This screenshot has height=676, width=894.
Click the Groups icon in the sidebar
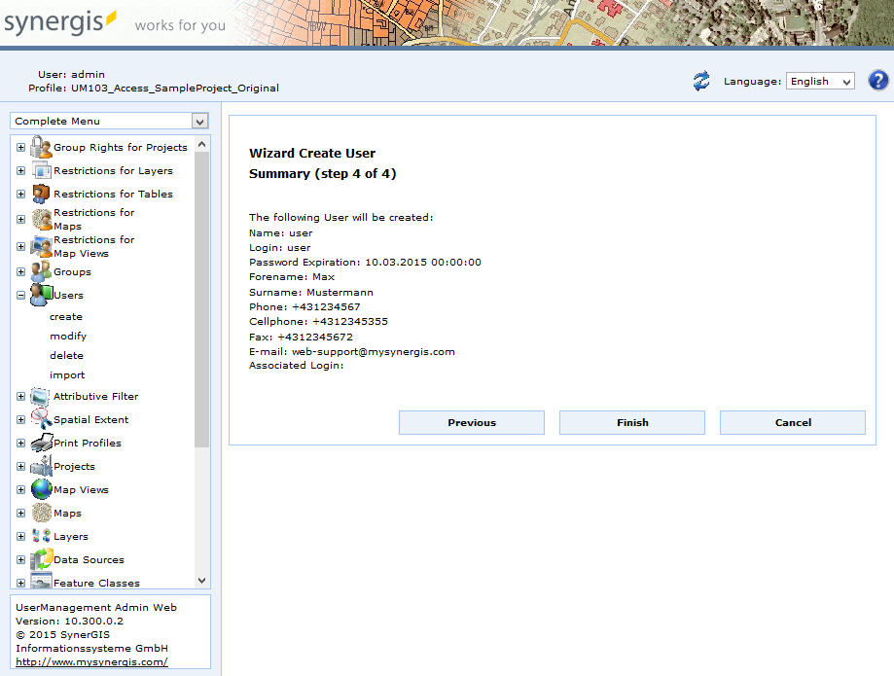(39, 271)
